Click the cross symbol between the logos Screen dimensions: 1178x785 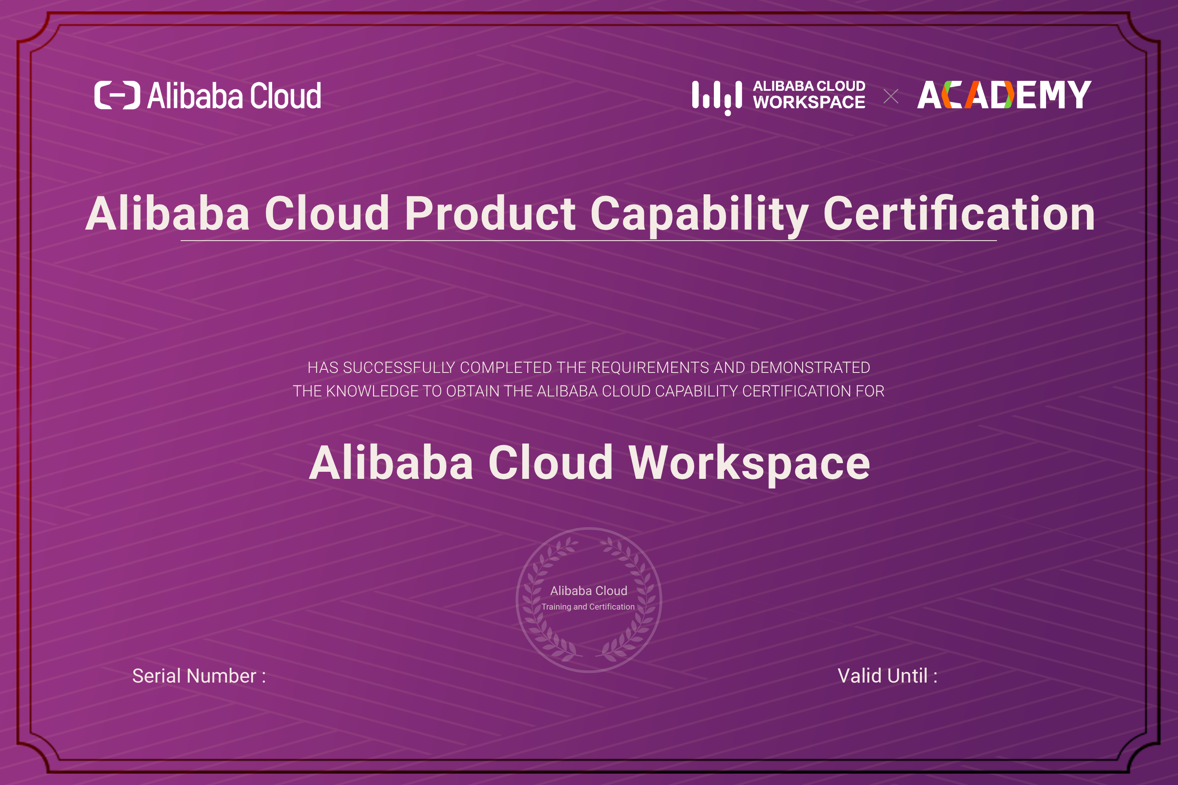pos(891,96)
